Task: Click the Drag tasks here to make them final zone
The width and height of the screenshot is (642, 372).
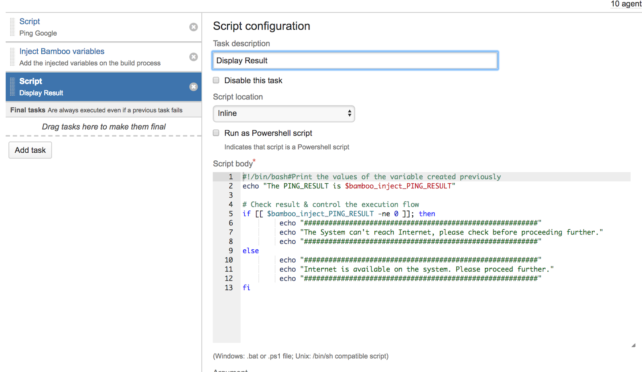Action: (103, 126)
